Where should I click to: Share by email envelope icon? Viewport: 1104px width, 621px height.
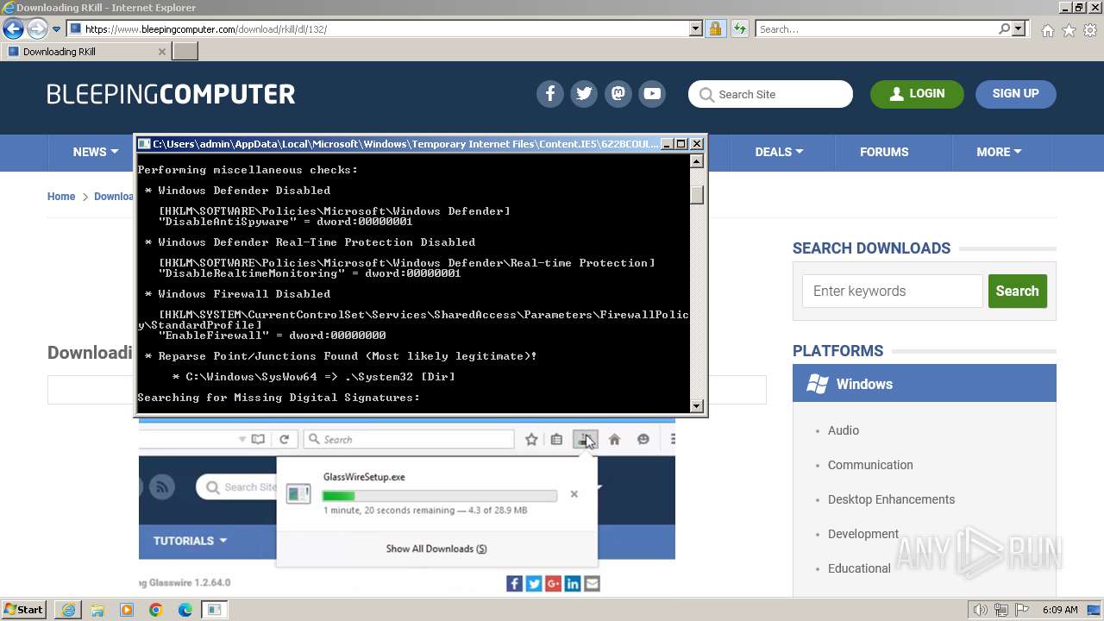click(592, 584)
